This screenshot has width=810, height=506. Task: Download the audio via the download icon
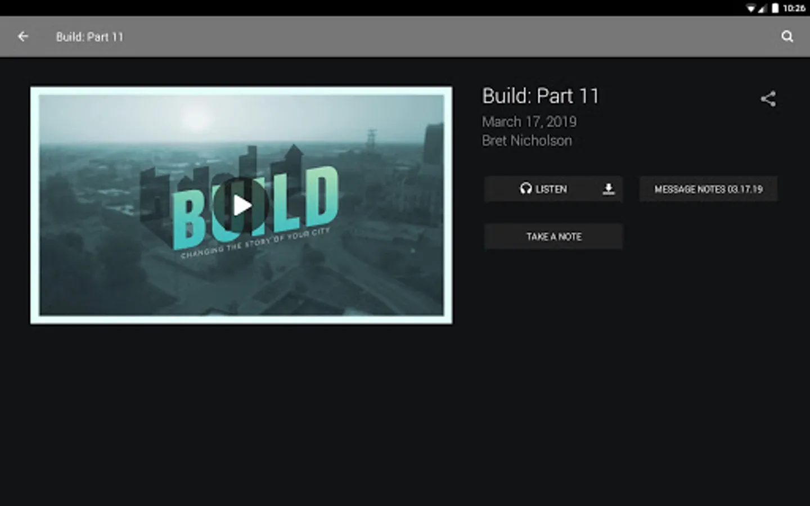pos(608,189)
